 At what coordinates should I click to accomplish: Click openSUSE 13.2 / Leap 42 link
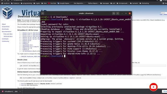[x=31, y=46]
